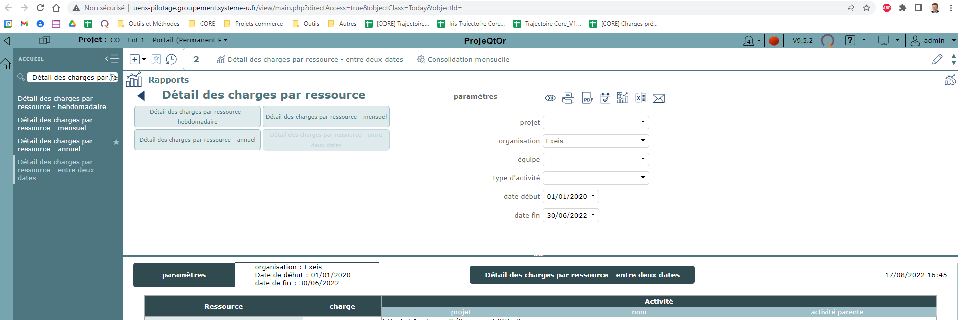Click the date fin field 30/06/2022
The height and width of the screenshot is (320, 963).
tap(566, 215)
